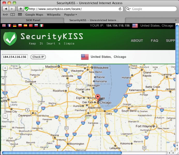Click the Fort Wayne label on the map
Image resolution: width=179 pixels, height=155 pixels.
click(144, 126)
